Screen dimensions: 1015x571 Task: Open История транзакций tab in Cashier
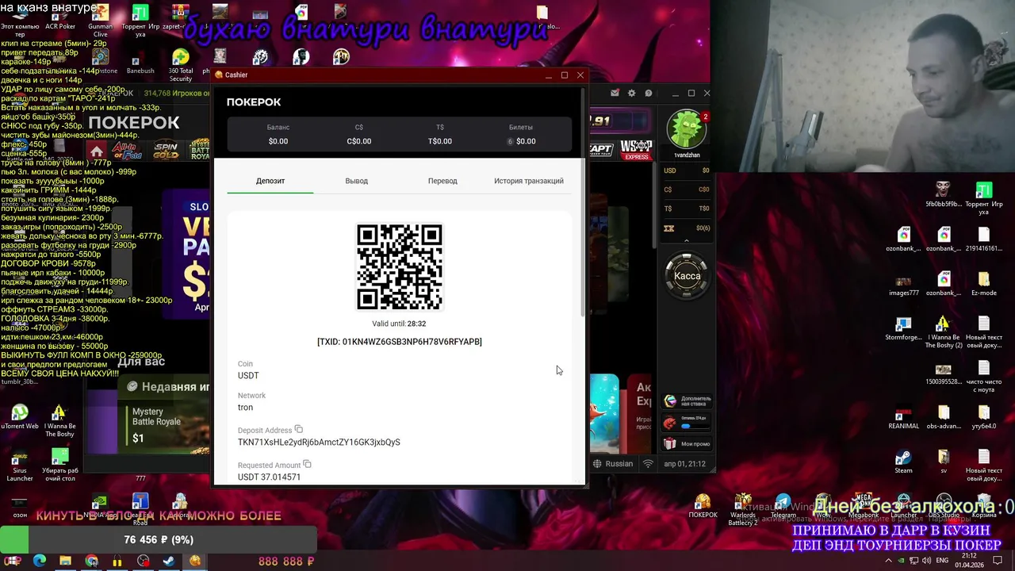pos(529,181)
